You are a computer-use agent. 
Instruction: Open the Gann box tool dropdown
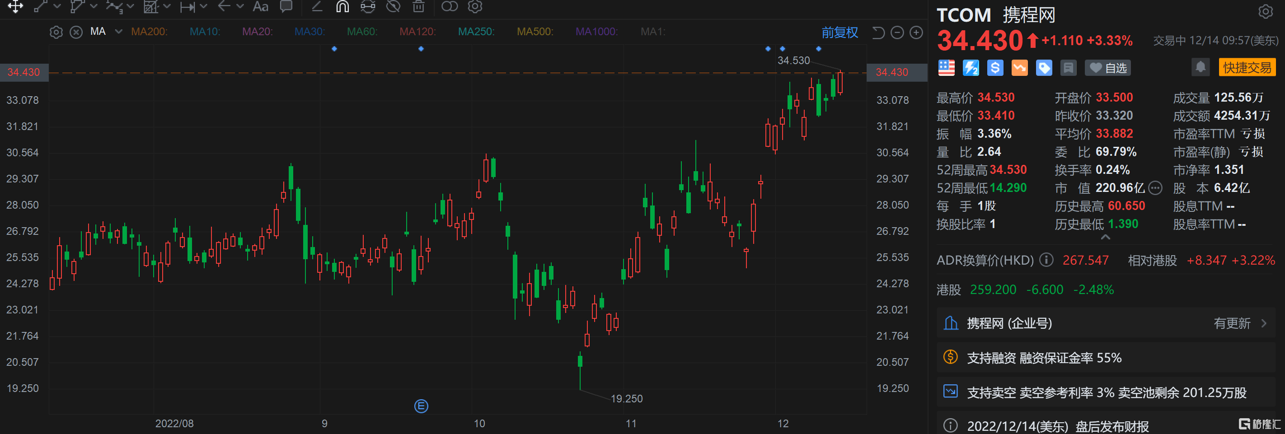167,6
